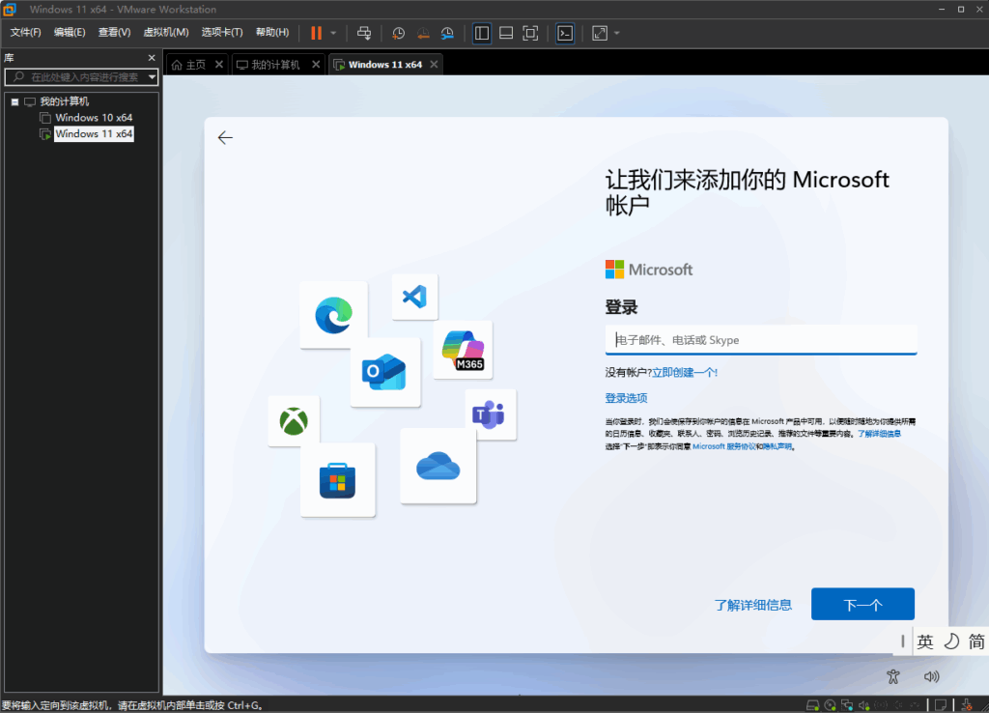Click the Teams icon tile
Image resolution: width=989 pixels, height=713 pixels.
(490, 414)
